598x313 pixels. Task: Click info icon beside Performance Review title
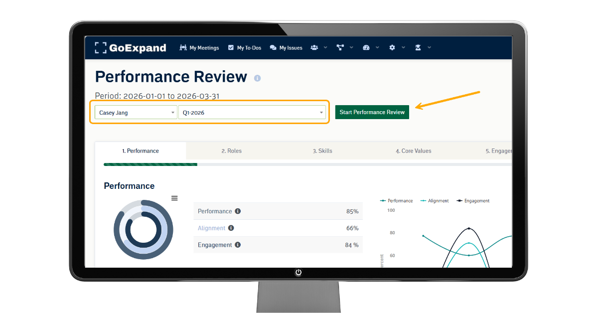pos(258,78)
